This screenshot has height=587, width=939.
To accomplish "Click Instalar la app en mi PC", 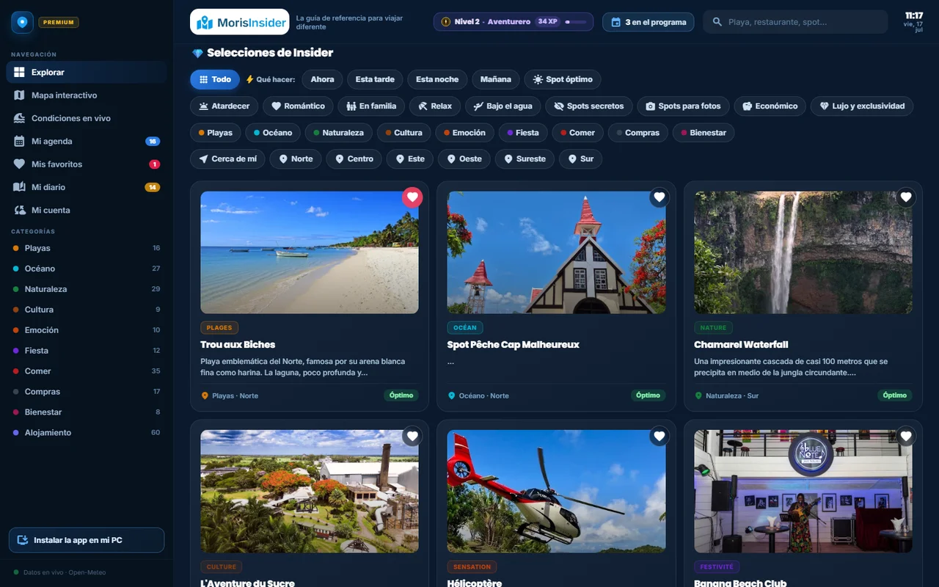I will coord(87,540).
